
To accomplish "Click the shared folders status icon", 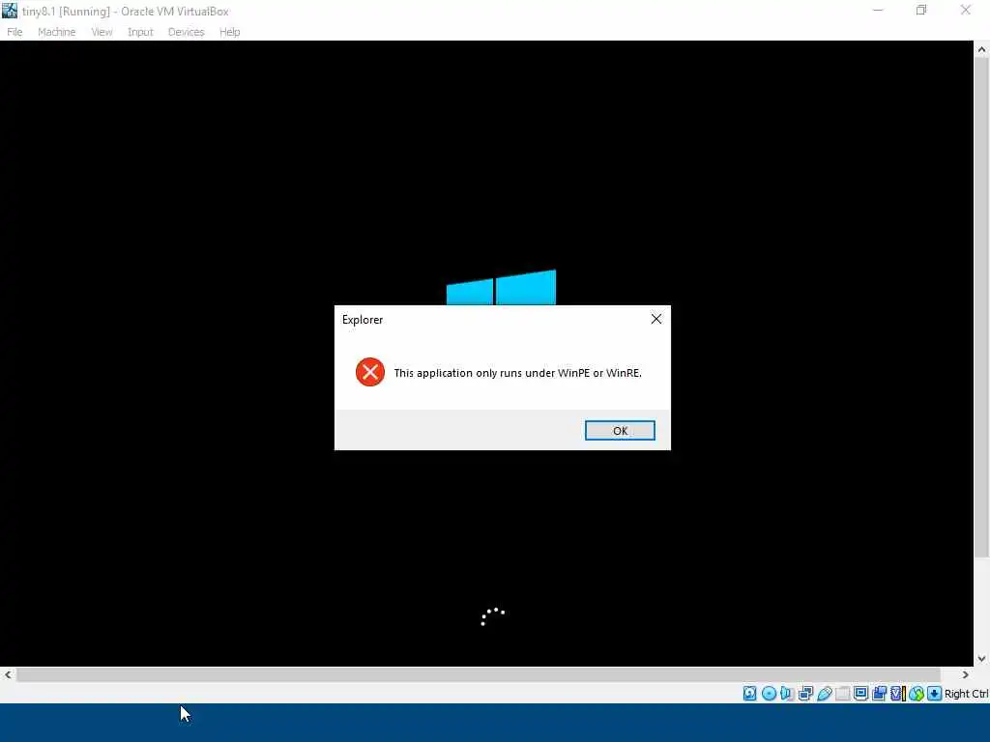I will (x=842, y=694).
